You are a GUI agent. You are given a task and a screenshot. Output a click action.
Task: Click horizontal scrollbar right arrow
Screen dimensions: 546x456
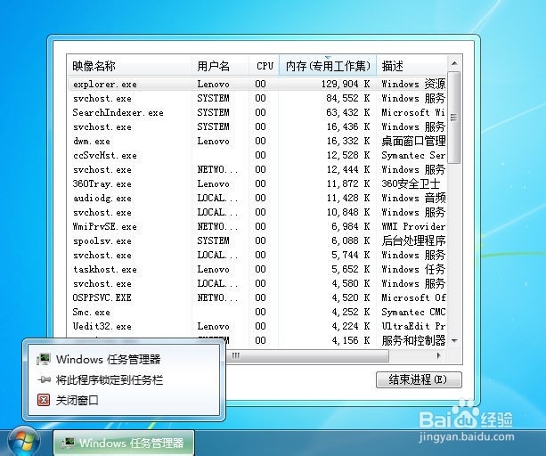tap(438, 355)
